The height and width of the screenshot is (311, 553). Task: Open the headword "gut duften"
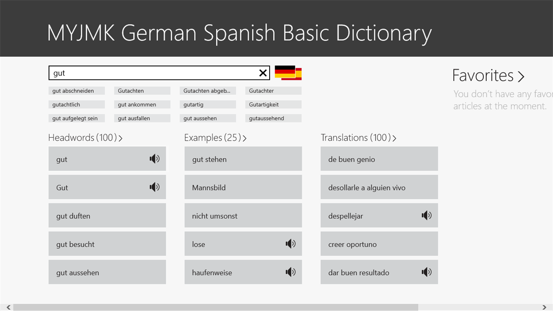107,215
